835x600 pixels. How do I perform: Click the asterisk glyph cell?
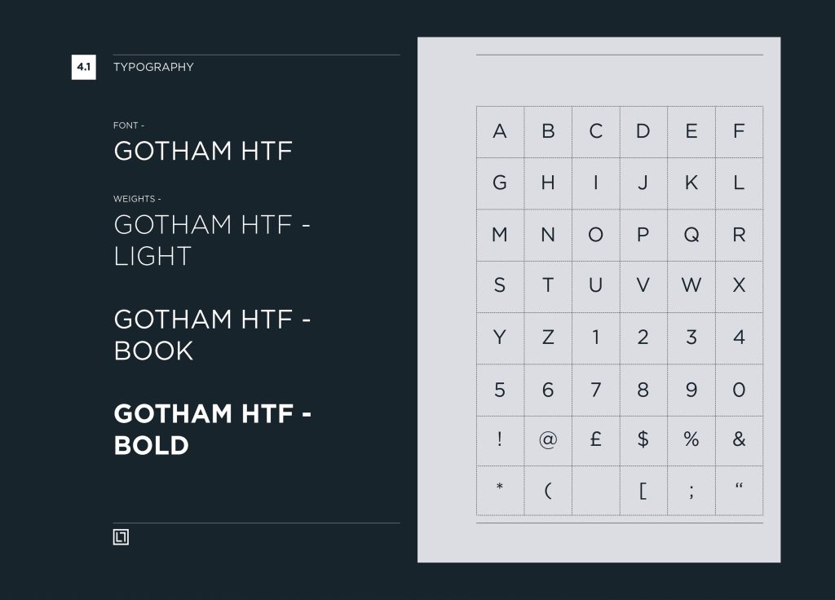tap(500, 489)
